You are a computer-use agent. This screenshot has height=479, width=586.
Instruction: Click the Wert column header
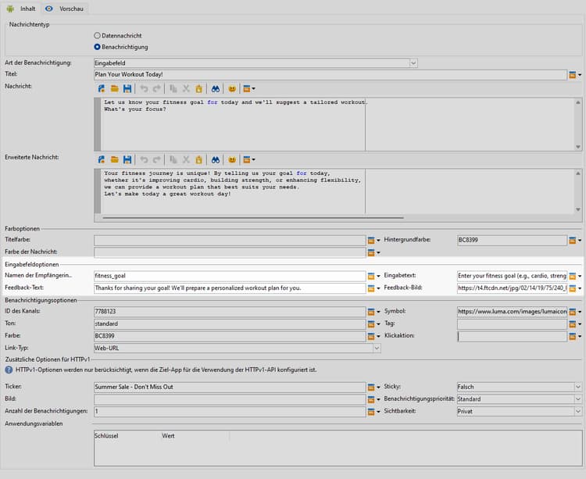pyautogui.click(x=170, y=436)
